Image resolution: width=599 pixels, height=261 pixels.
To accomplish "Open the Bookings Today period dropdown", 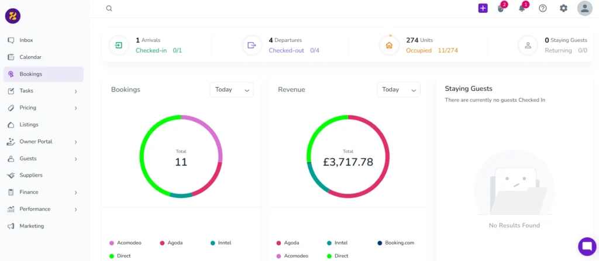I will pos(231,90).
